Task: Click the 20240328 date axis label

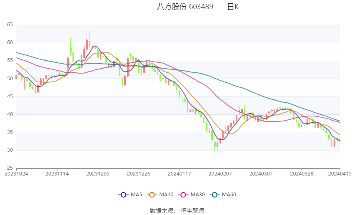Action: point(302,174)
